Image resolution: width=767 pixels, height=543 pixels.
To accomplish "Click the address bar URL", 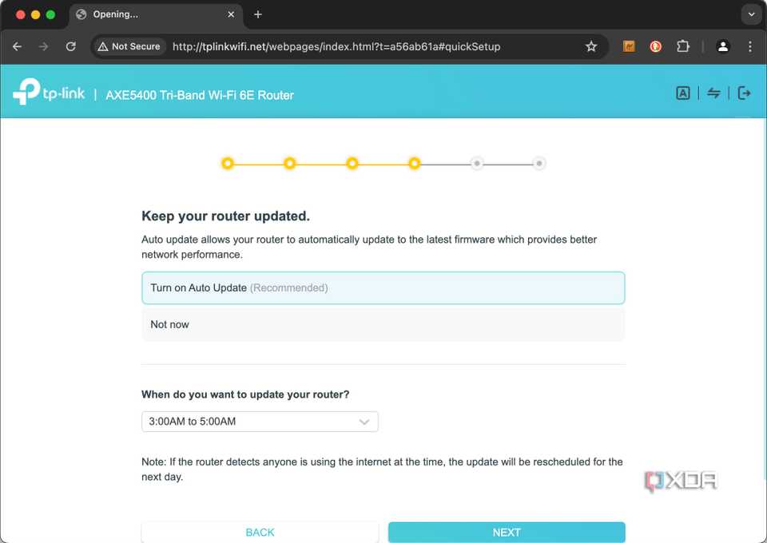I will (x=336, y=46).
